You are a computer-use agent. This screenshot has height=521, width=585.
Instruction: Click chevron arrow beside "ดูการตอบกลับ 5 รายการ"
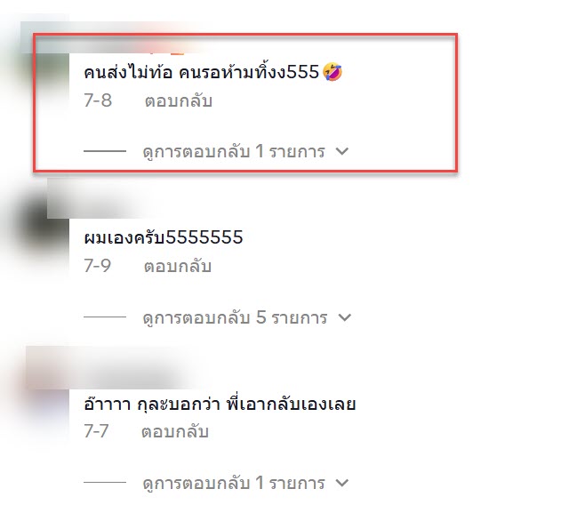[x=344, y=317]
